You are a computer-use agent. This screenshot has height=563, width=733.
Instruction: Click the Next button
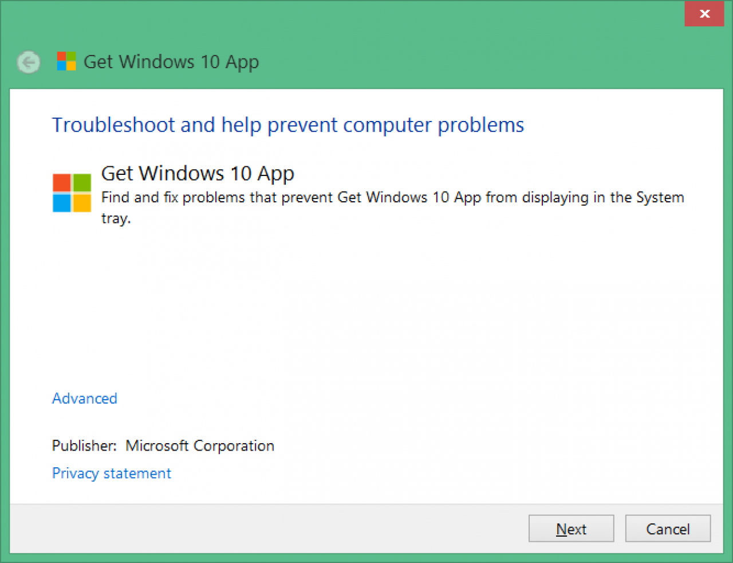point(571,529)
